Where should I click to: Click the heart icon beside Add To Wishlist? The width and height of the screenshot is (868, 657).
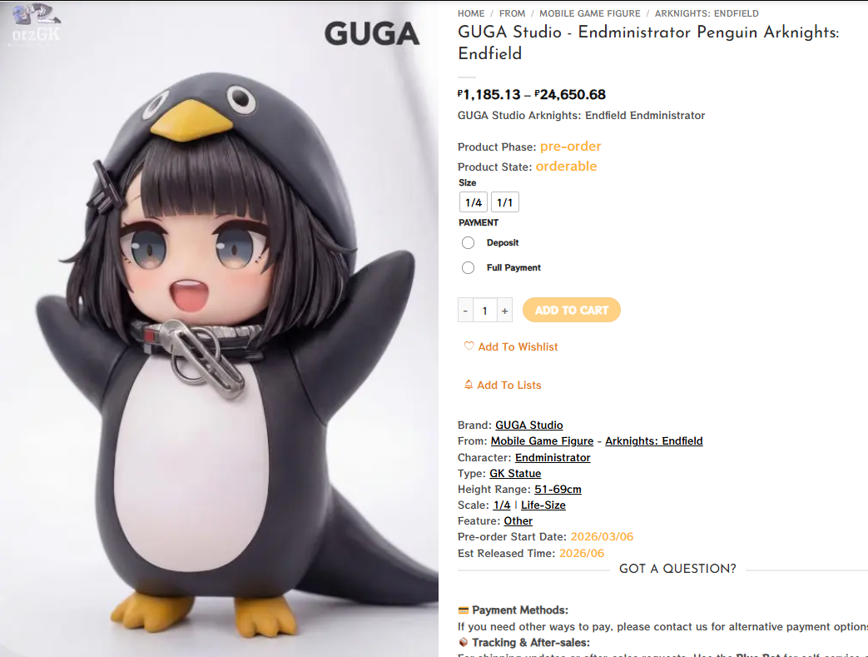pos(469,346)
